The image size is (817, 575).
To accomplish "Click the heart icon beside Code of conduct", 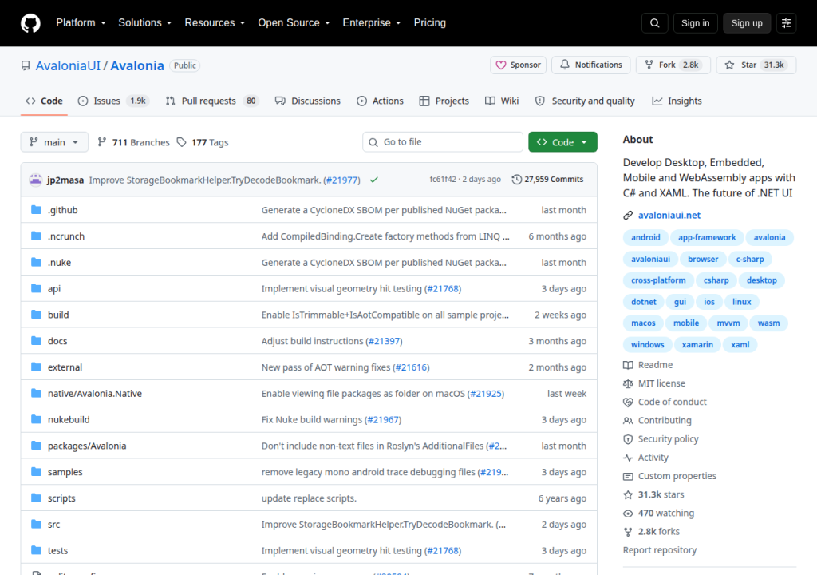I will 628,402.
